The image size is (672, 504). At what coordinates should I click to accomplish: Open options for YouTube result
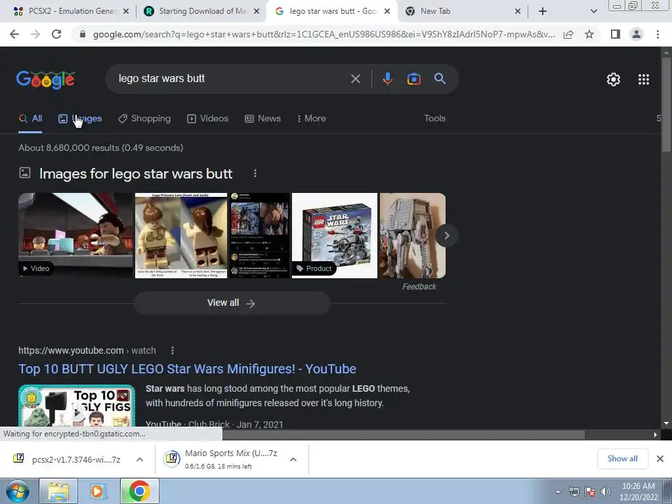[x=173, y=350]
